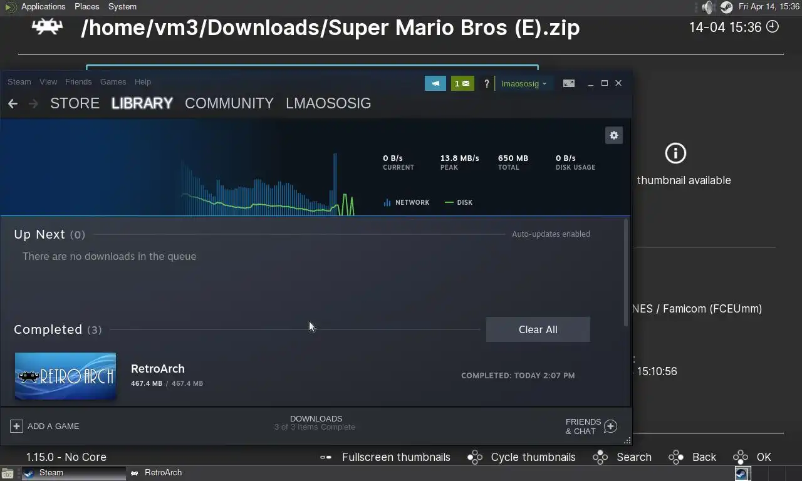Image resolution: width=802 pixels, height=481 pixels.
Task: Click the Completed (3) heading
Action: [x=58, y=329]
